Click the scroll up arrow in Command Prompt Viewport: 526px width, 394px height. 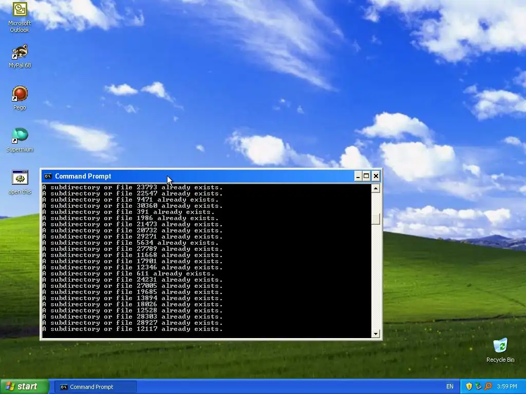point(375,188)
